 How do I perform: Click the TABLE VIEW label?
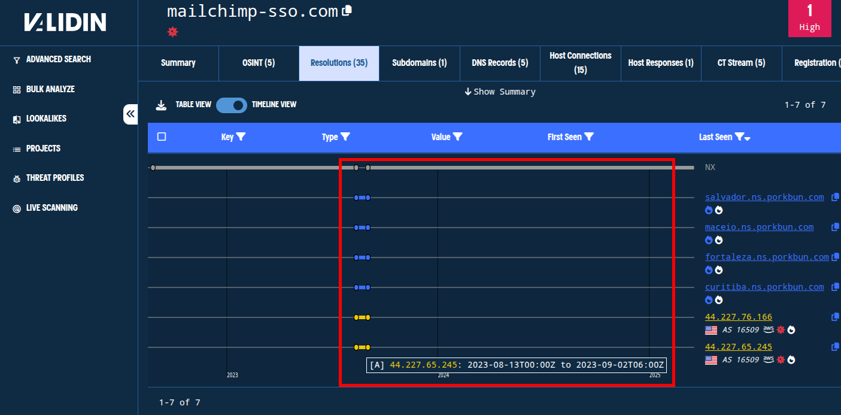pyautogui.click(x=193, y=105)
